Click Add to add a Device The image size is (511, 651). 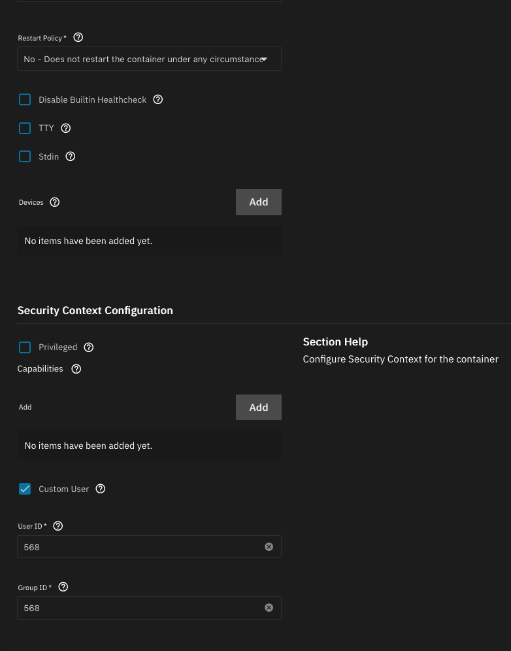coord(258,202)
